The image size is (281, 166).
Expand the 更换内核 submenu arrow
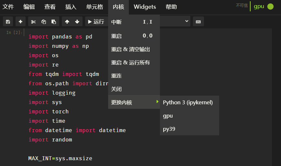[157, 102]
